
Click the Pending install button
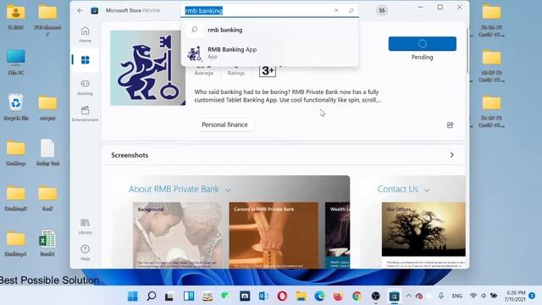pos(422,43)
